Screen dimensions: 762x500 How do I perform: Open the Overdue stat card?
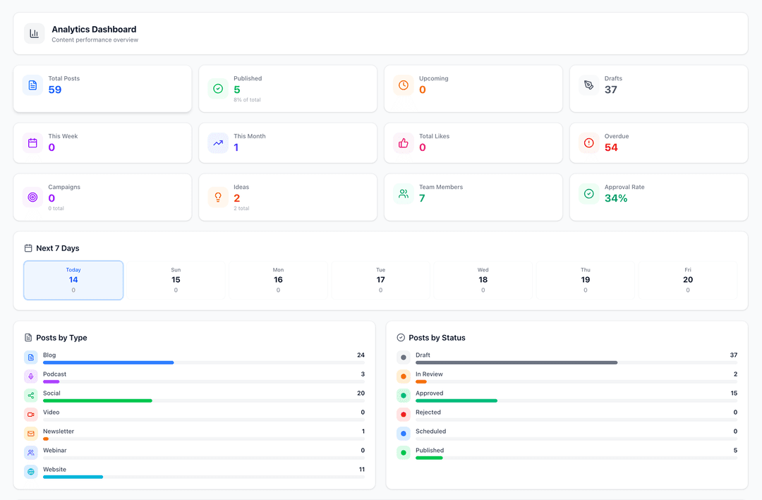pyautogui.click(x=658, y=142)
